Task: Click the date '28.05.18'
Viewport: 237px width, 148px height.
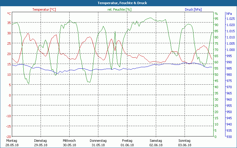Action: (x=12, y=145)
